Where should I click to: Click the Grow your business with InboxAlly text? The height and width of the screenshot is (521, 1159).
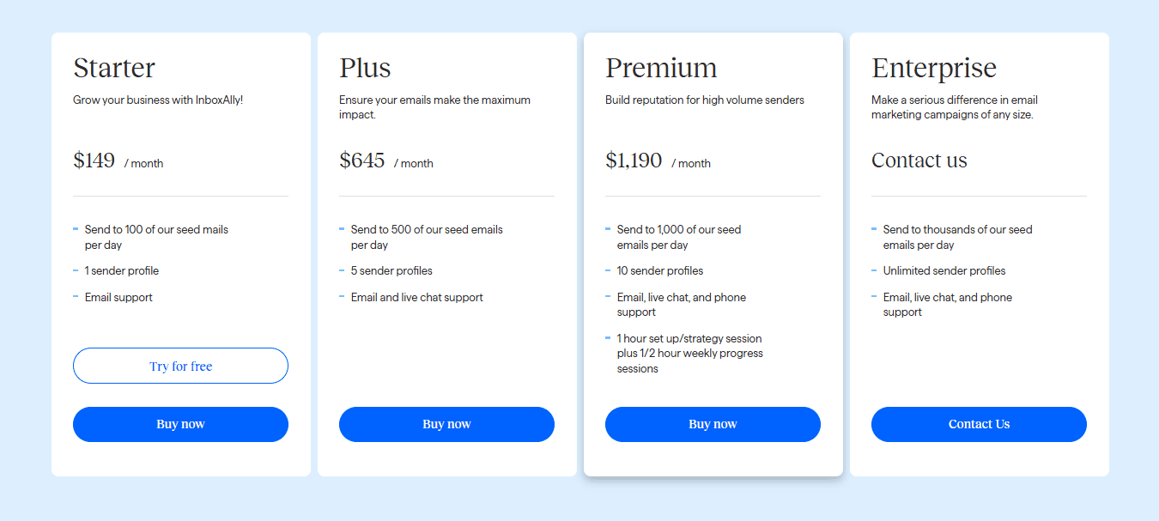158,100
